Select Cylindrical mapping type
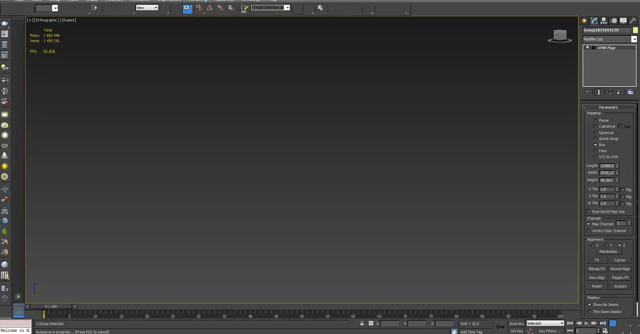This screenshot has height=334, width=640. pyautogui.click(x=595, y=126)
